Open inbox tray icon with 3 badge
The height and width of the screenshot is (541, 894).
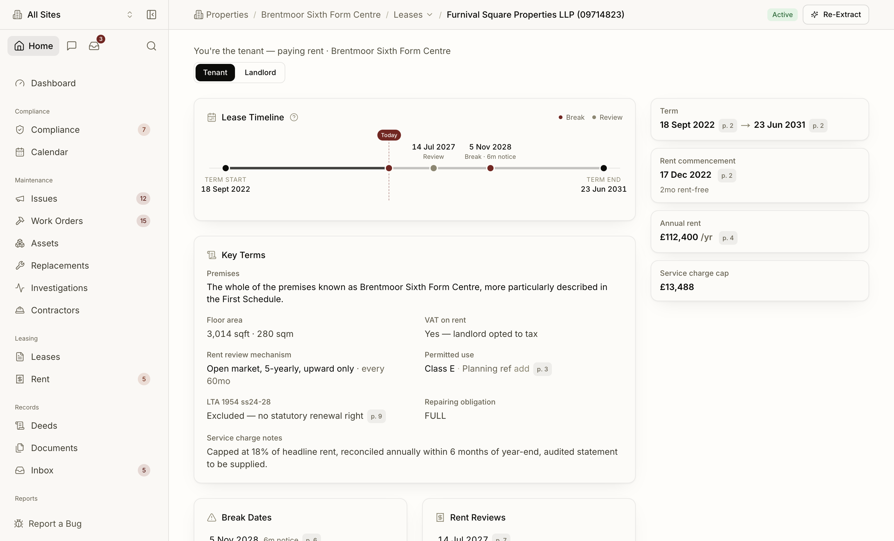[94, 46]
